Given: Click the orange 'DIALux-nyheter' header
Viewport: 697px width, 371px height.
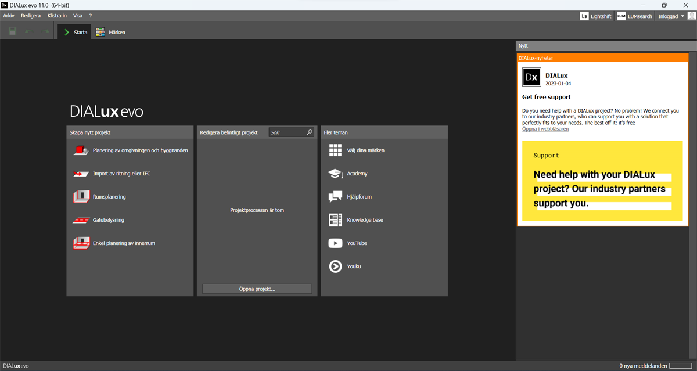Looking at the screenshot, I should click(x=602, y=57).
